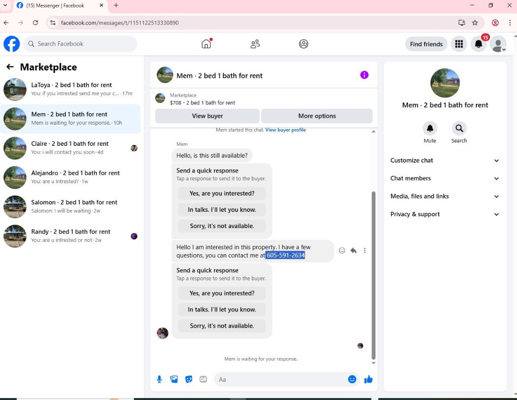Click the Search Facebook field
The height and width of the screenshot is (400, 517).
click(80, 44)
